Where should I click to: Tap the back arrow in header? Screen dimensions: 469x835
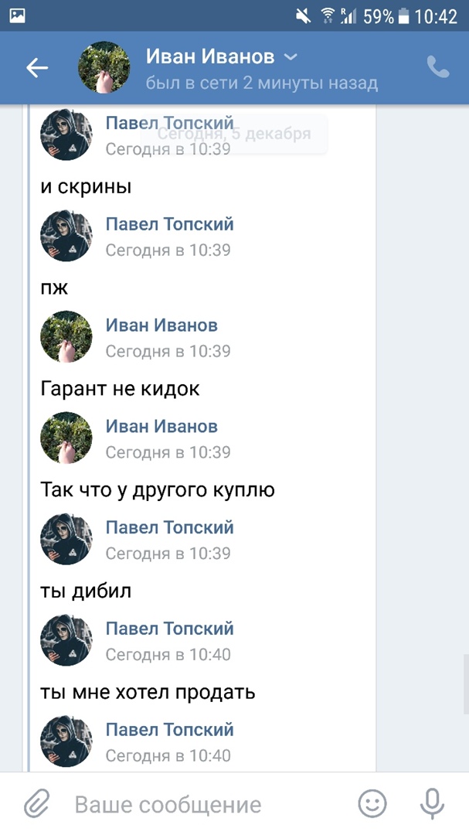(x=37, y=68)
